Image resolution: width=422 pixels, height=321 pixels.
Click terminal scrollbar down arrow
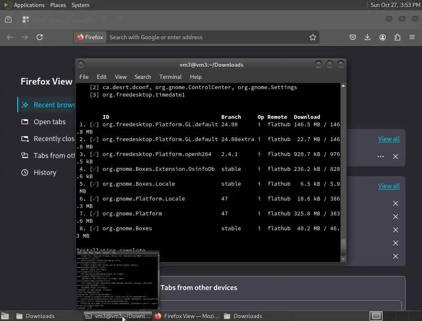tap(343, 259)
